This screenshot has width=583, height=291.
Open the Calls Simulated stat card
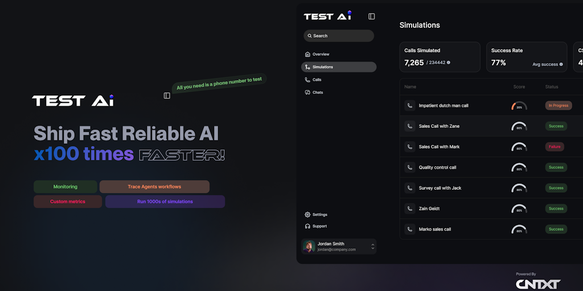click(440, 57)
